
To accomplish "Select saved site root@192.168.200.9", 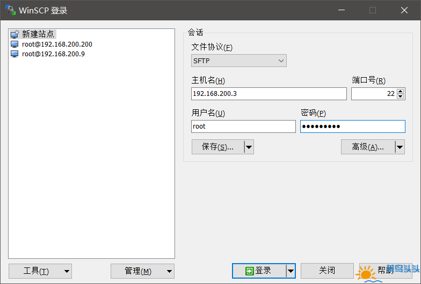I will coord(53,54).
